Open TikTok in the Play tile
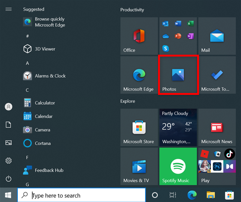The height and width of the screenshot is (202, 241). (229, 154)
